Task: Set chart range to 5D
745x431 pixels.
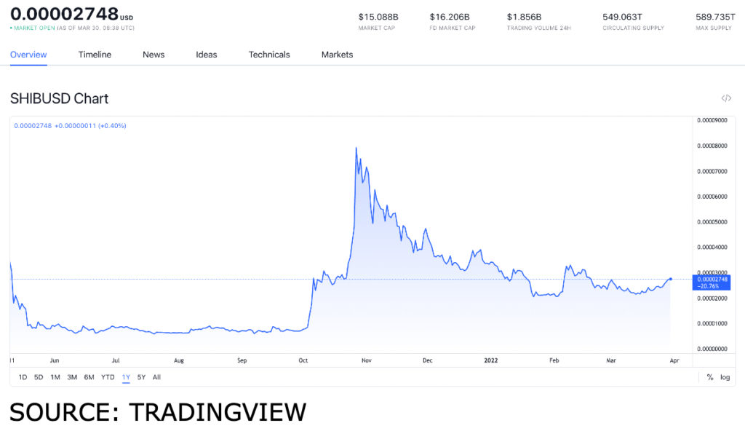Action: coord(39,377)
